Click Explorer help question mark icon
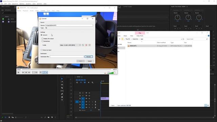The width and height of the screenshot is (217, 122). (x=209, y=36)
